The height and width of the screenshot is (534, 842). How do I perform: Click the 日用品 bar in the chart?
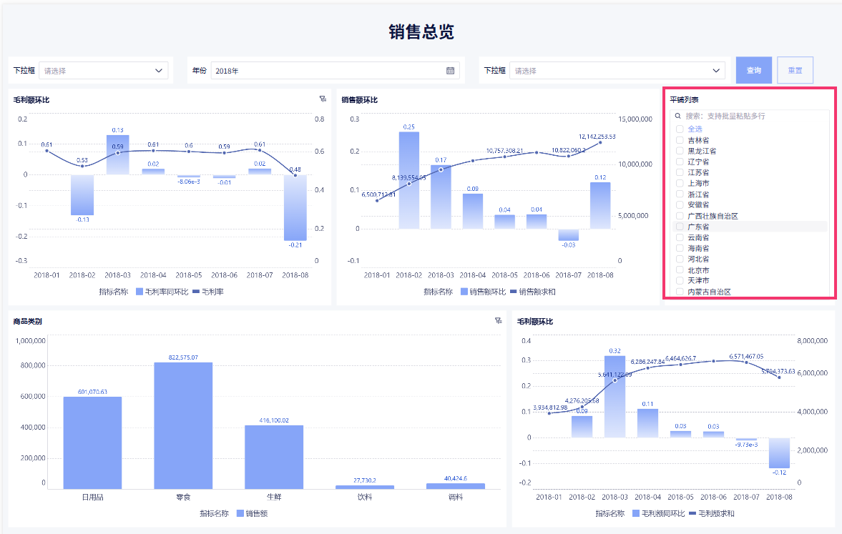coord(92,442)
